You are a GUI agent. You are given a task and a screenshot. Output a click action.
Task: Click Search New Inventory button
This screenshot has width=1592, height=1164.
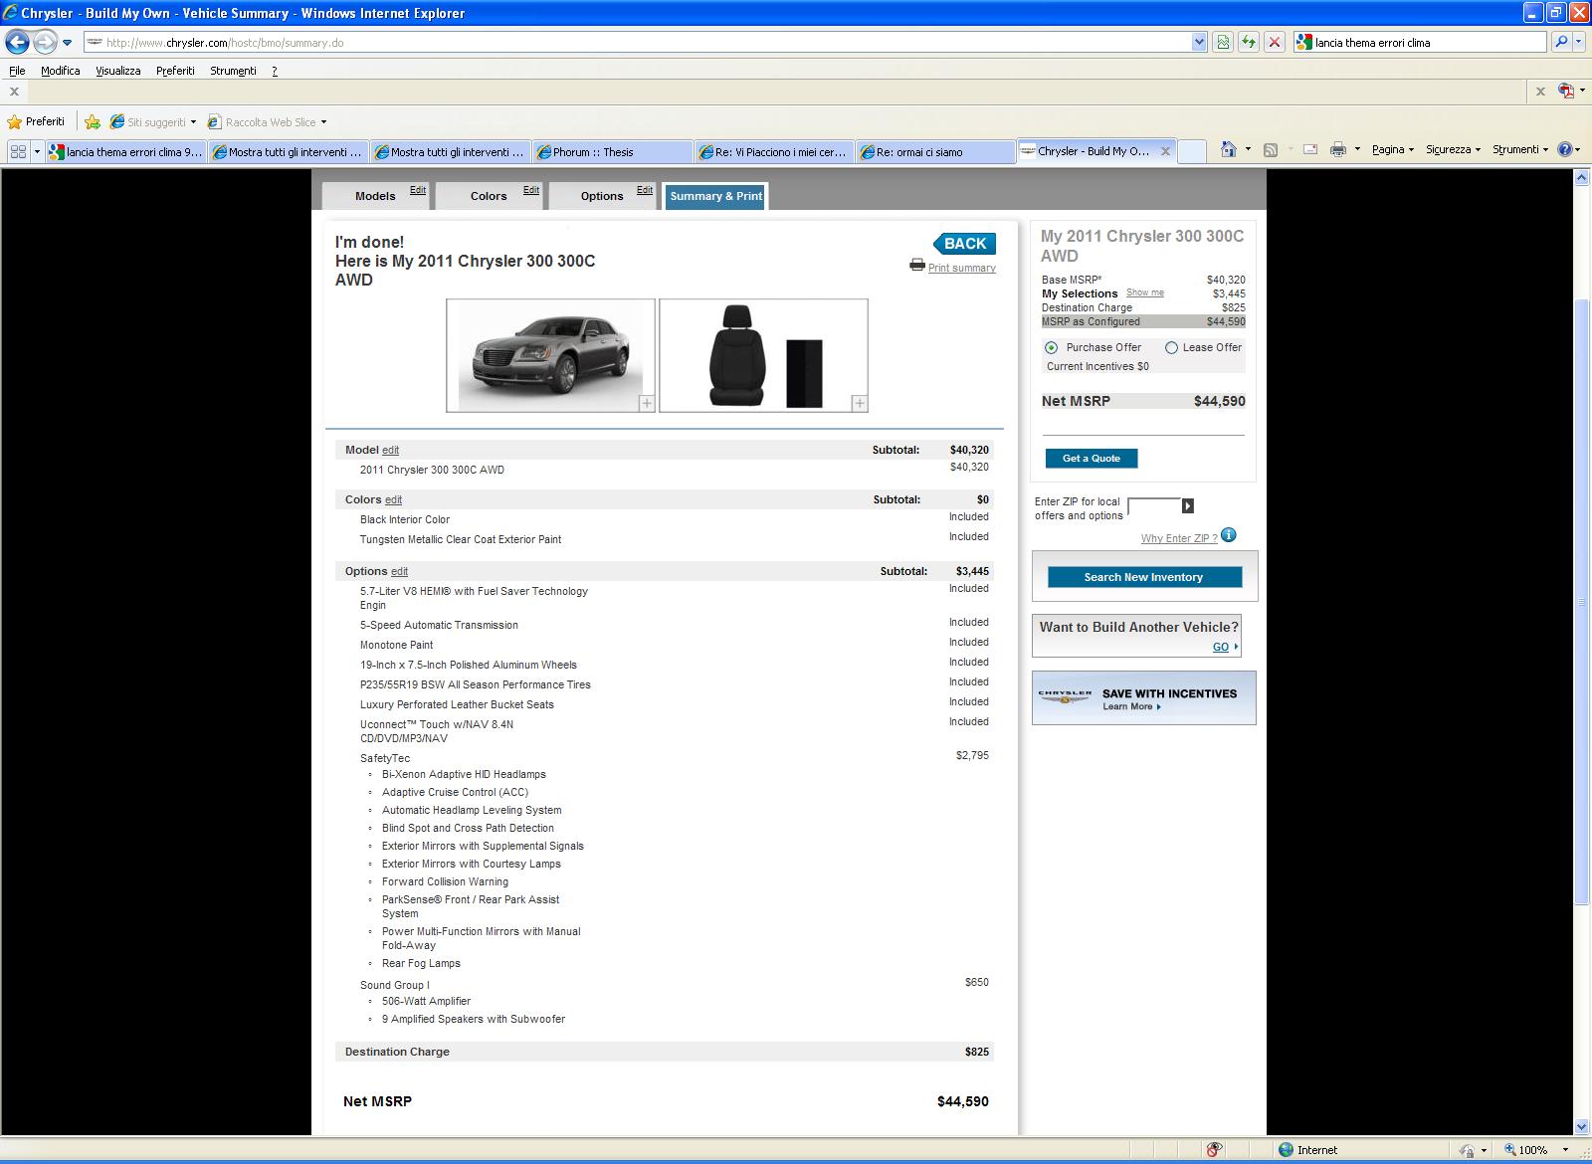pyautogui.click(x=1144, y=577)
